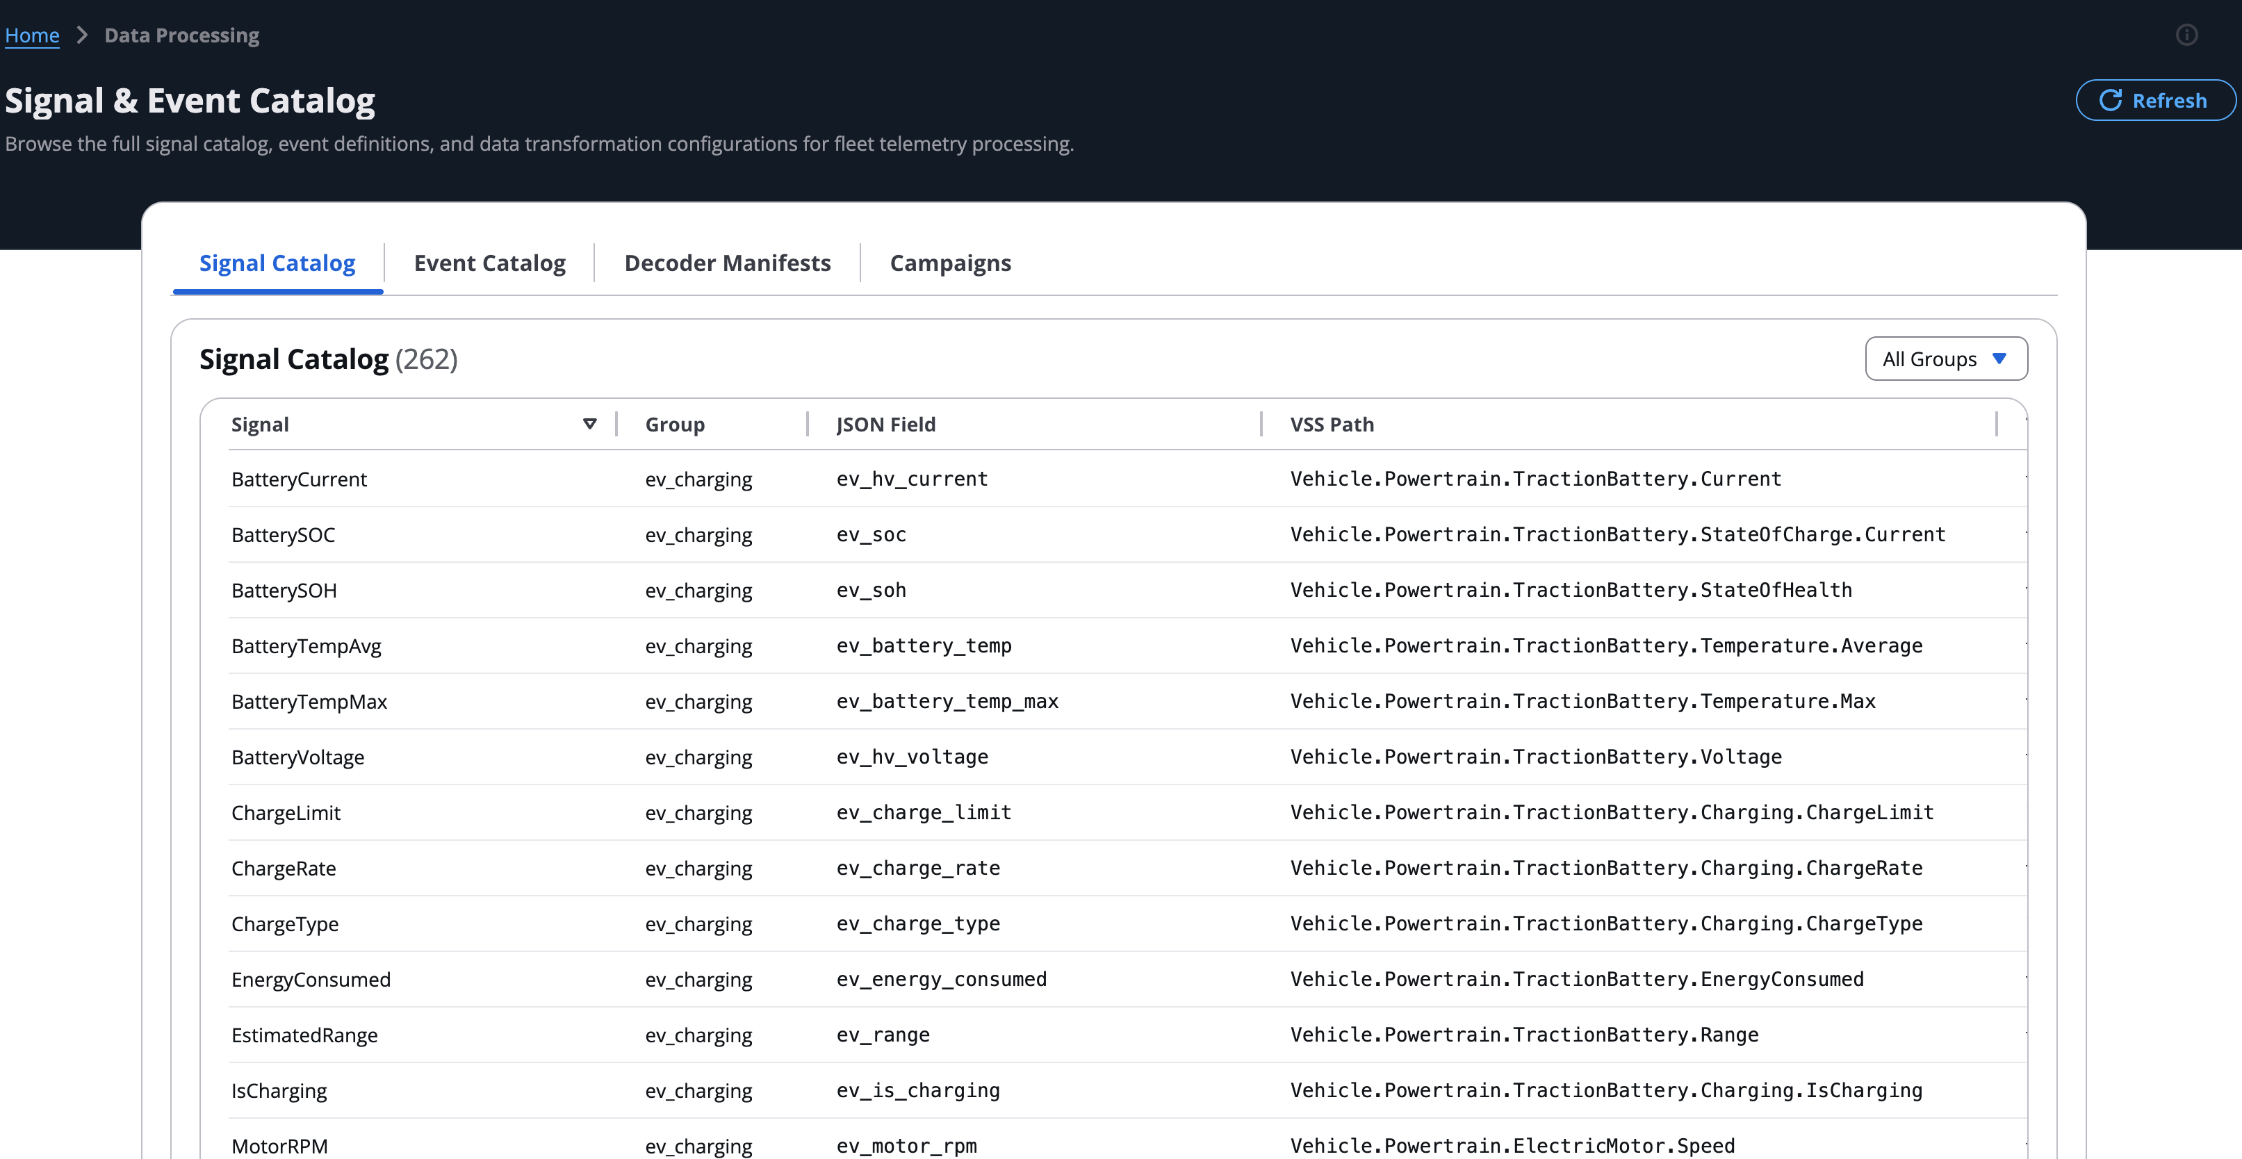Open the Campaigns tab

951,263
